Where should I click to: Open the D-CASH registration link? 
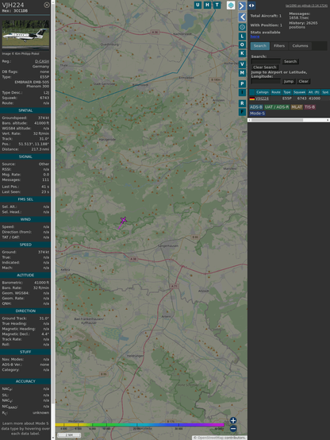tap(42, 61)
